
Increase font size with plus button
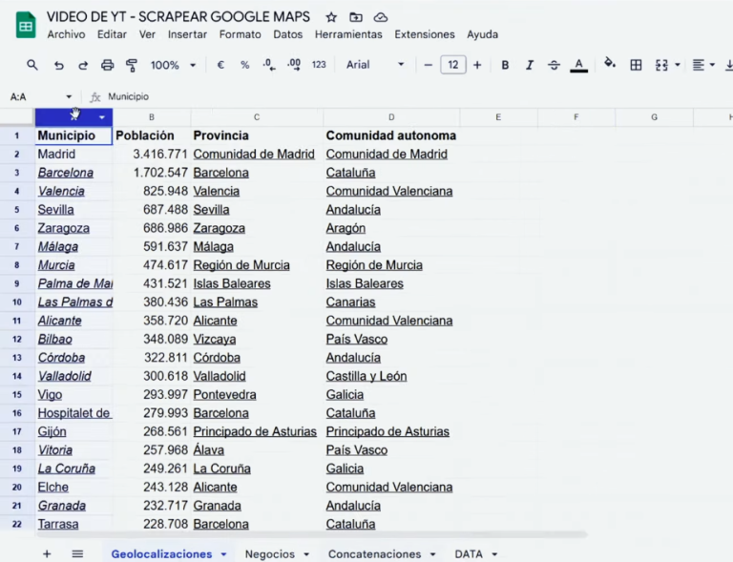(x=477, y=65)
